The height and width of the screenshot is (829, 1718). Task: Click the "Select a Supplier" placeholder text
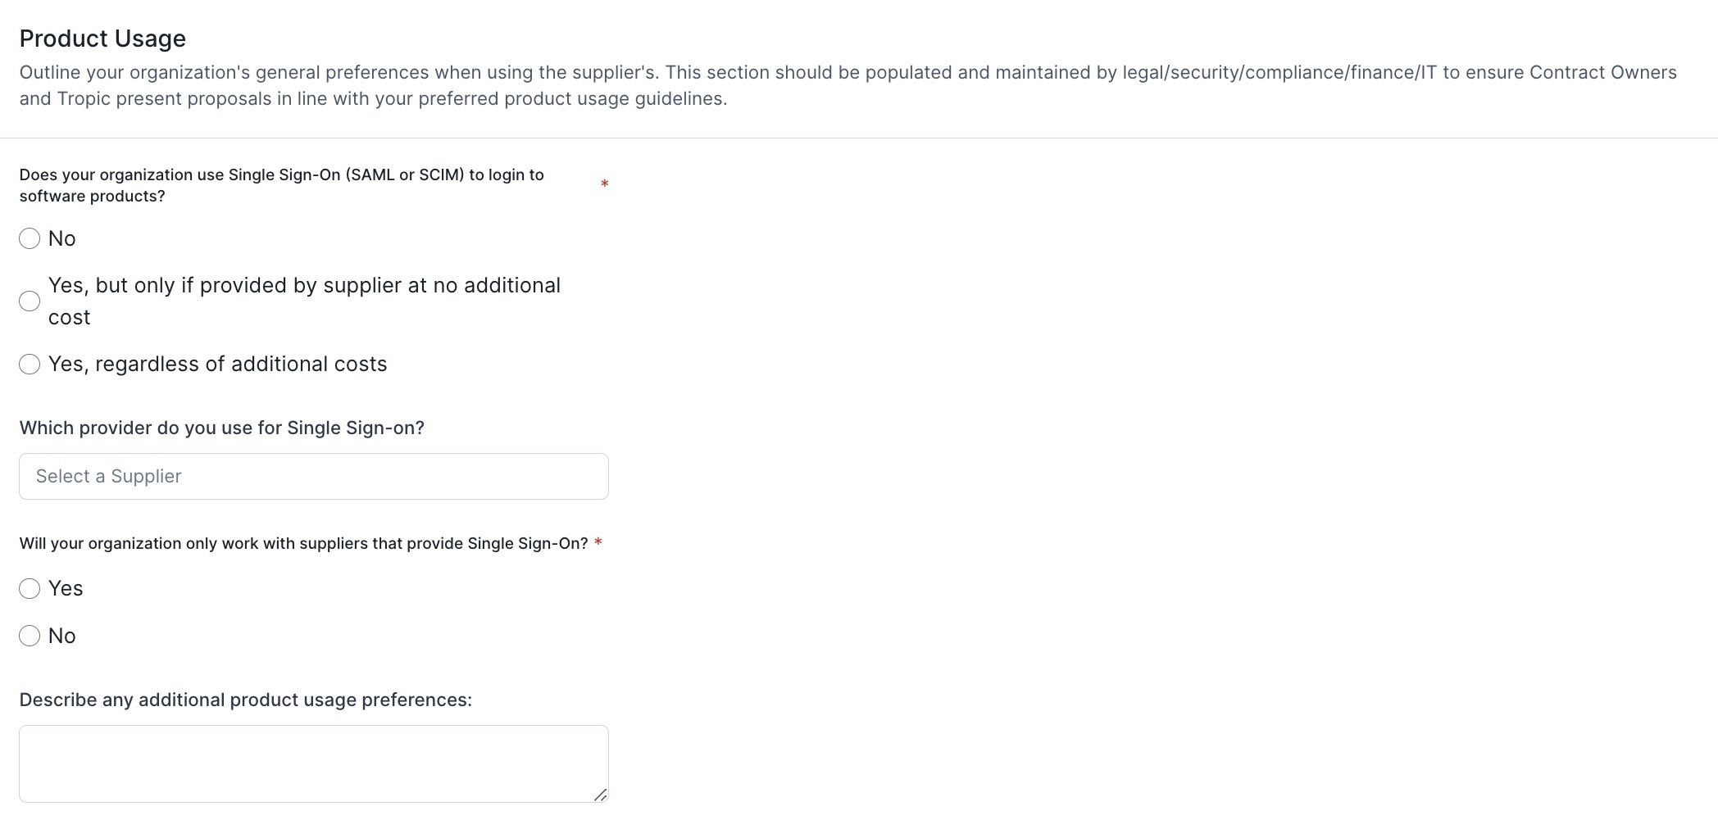[109, 476]
